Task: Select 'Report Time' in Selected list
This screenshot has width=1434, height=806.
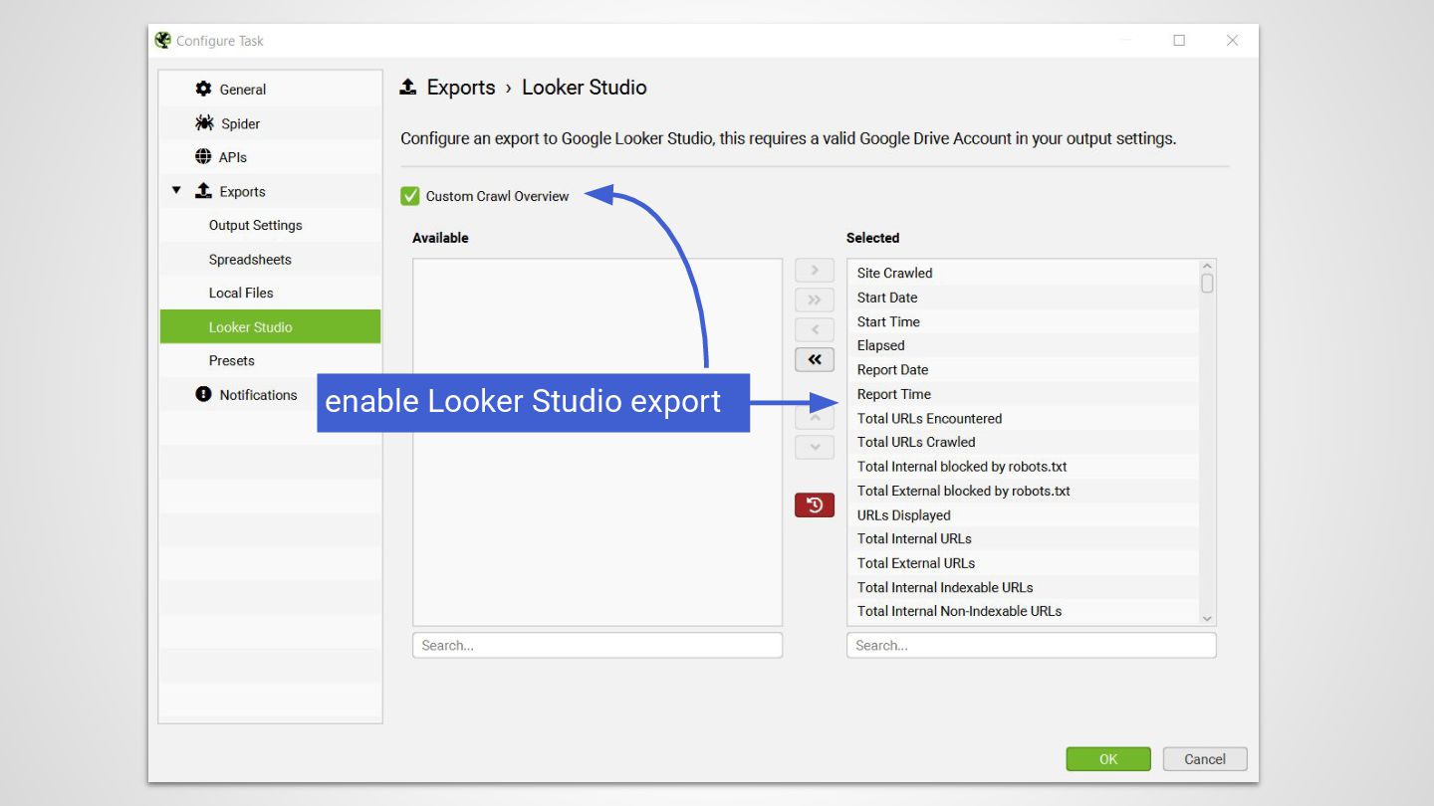Action: click(x=1024, y=394)
